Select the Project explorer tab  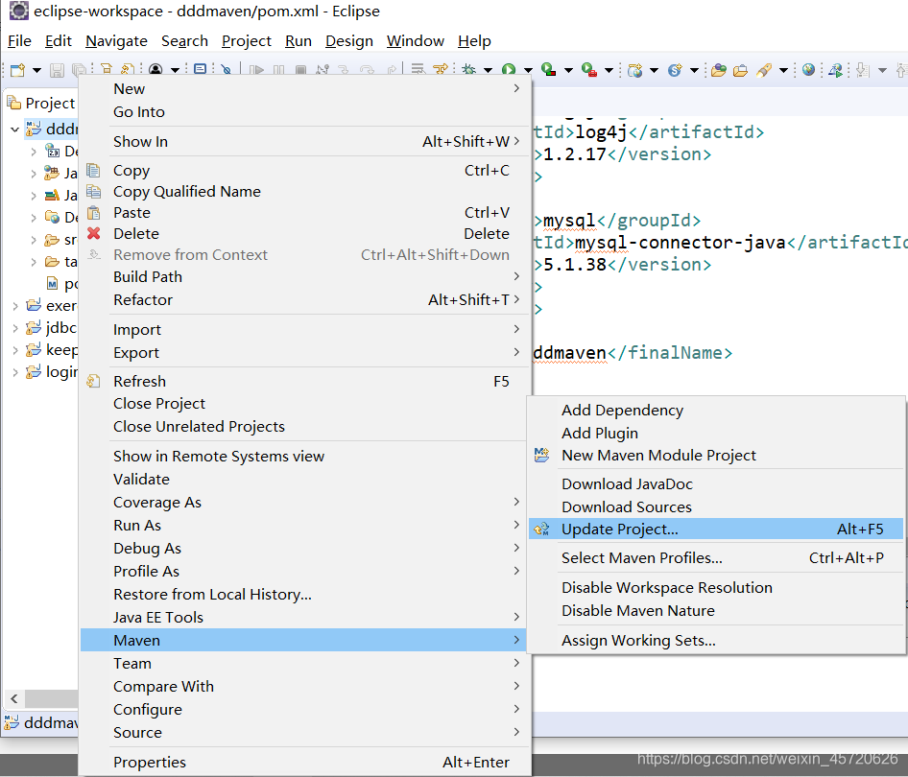[x=41, y=103]
